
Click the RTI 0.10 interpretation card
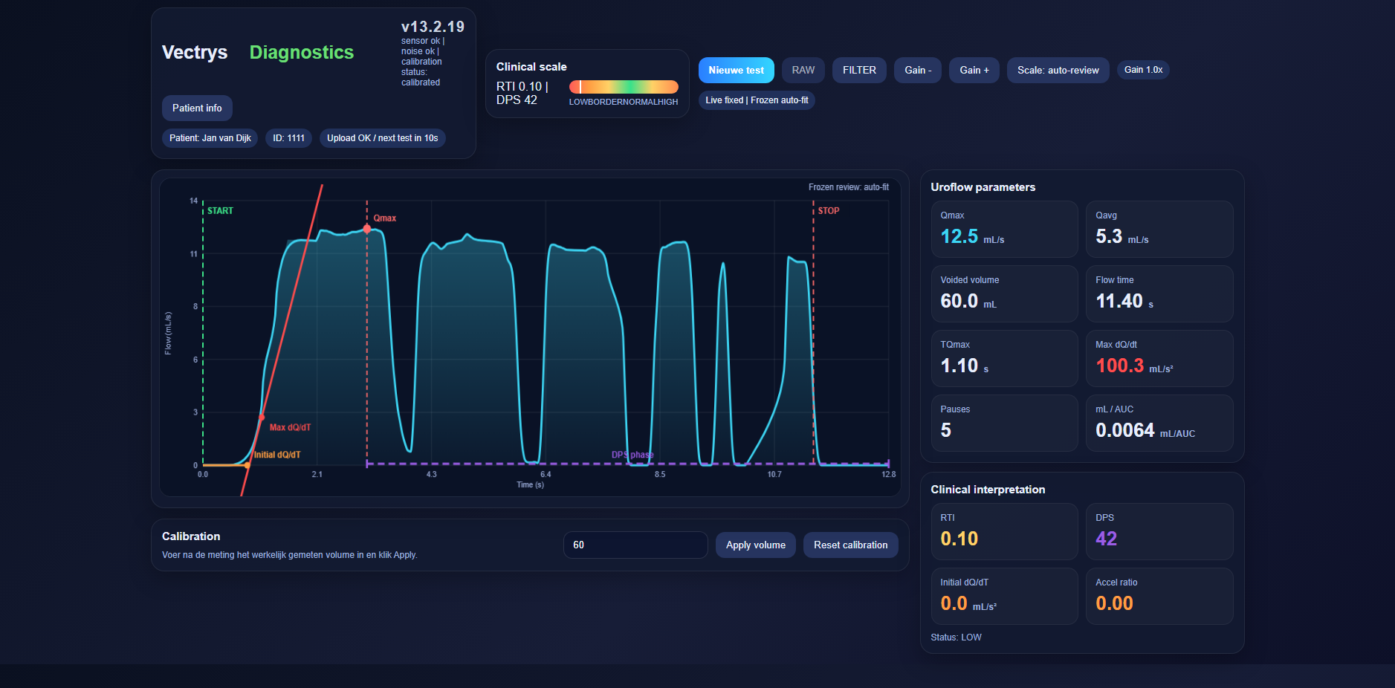[1004, 531]
